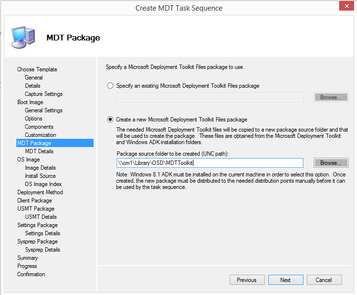Select Create a new MDT Files package option
Image resolution: width=357 pixels, height=295 pixels.
tap(110, 120)
